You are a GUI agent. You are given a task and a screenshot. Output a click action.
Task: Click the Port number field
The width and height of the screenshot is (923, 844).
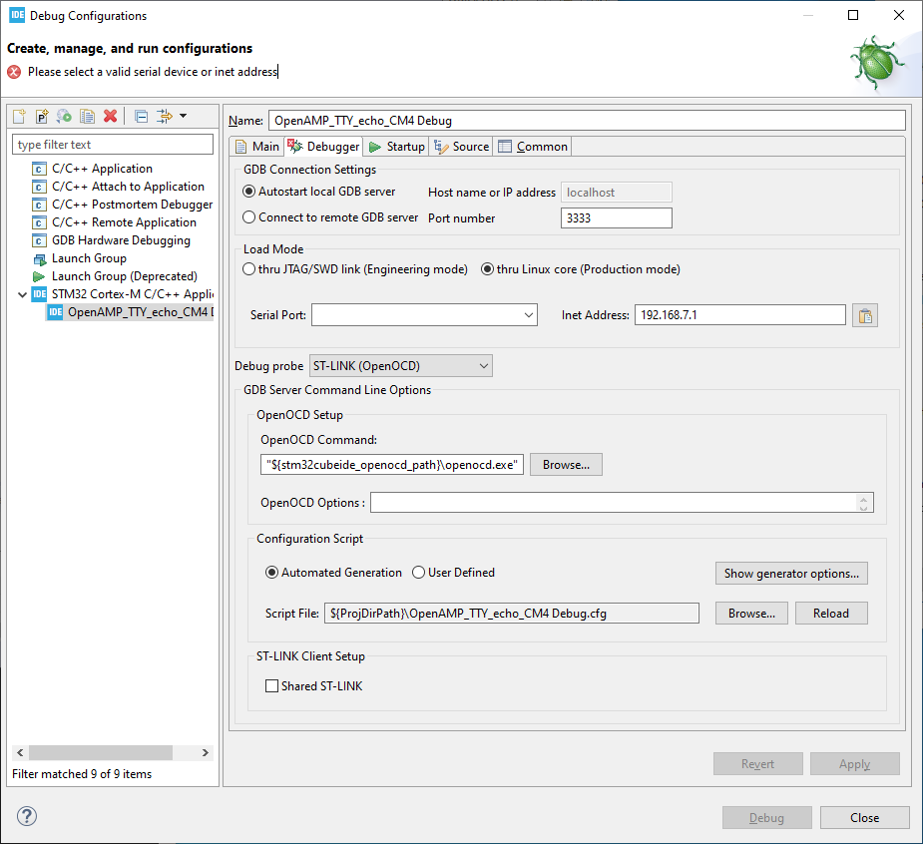617,218
